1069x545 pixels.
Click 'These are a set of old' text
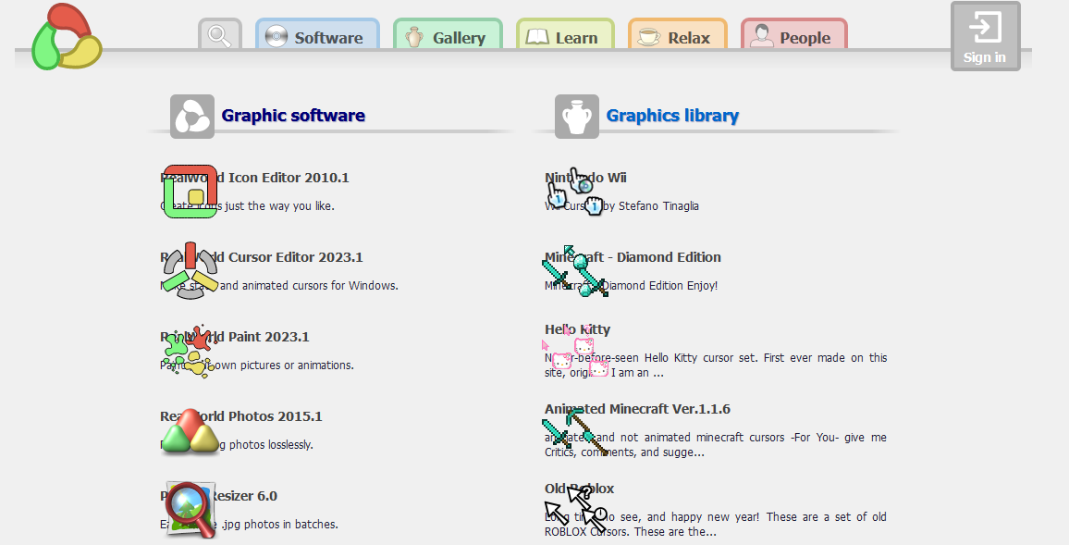click(827, 517)
